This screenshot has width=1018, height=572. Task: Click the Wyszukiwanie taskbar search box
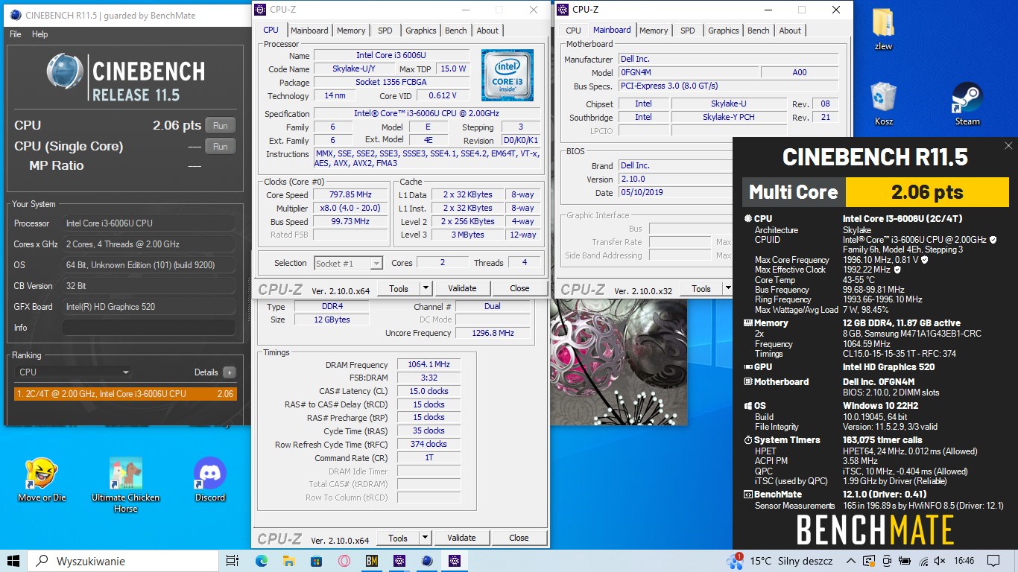[123, 561]
